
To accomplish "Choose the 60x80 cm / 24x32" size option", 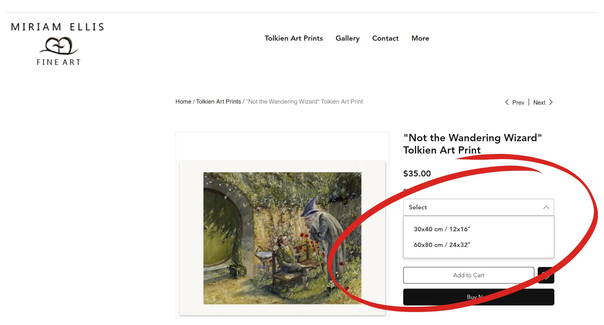I will [x=442, y=245].
